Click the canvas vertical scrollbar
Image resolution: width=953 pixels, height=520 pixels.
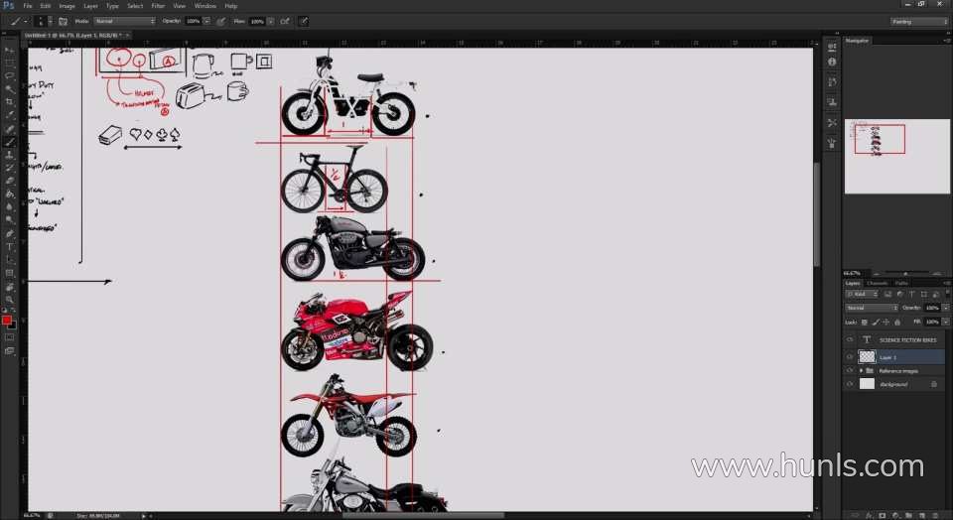click(x=817, y=212)
